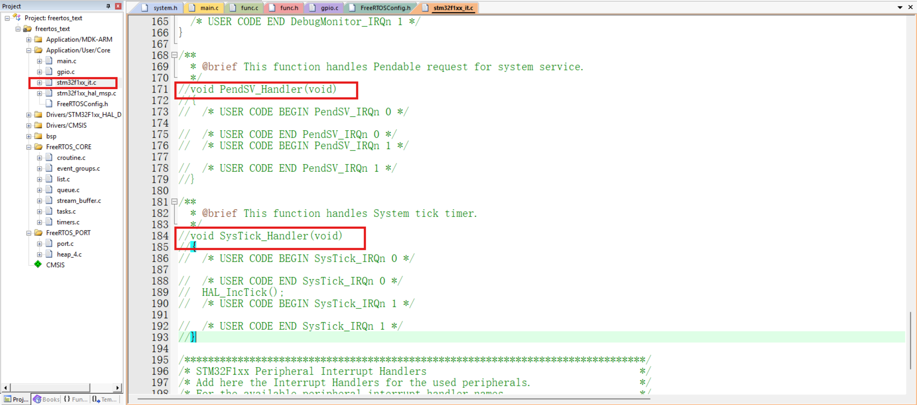Click the file icon beside heap_4.c
The height and width of the screenshot is (405, 917).
coord(48,254)
